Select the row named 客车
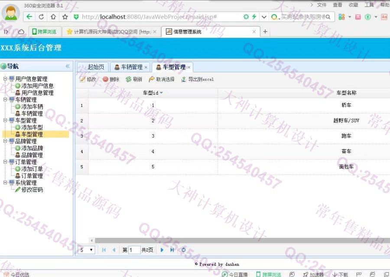Viewport: 390px width, 277px height. (233, 151)
